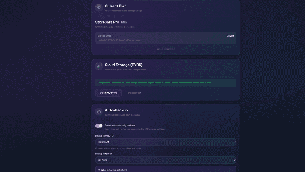Click the Google Drive icon beside Cloud Storage
The width and height of the screenshot is (305, 172).
99,66
